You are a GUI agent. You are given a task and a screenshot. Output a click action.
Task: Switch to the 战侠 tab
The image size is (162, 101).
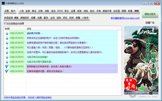click(71, 18)
